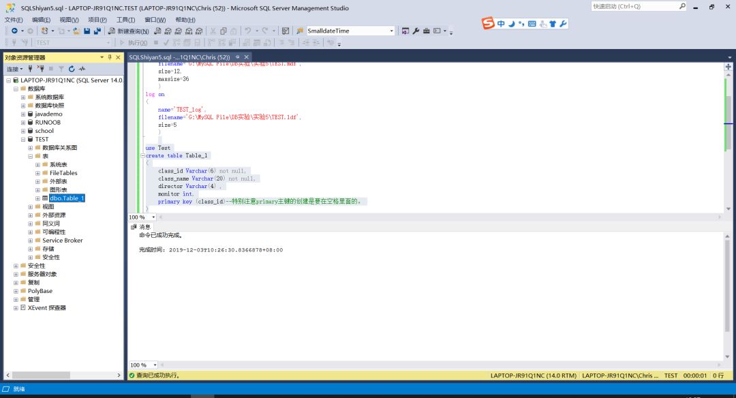
Task: Pin the 对象资源管理器 panel with pushpin icon
Action: pos(110,57)
